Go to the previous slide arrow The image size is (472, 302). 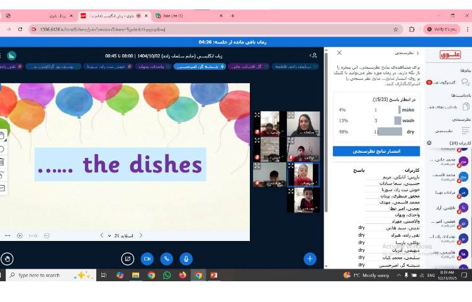(102, 235)
